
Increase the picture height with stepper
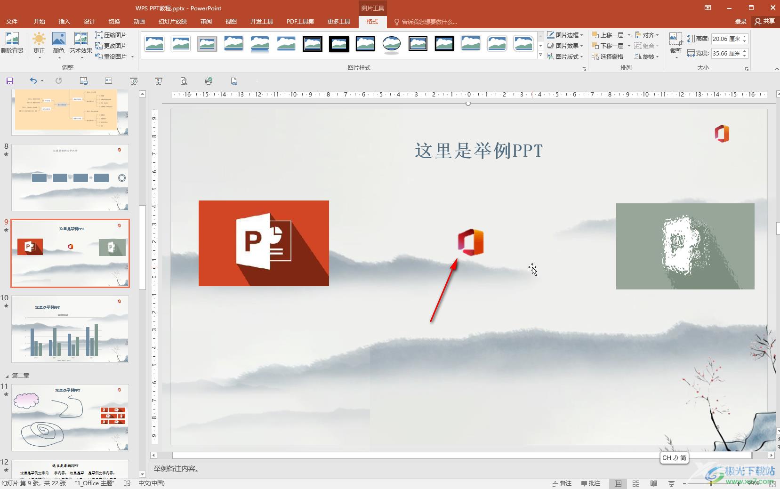(x=745, y=36)
